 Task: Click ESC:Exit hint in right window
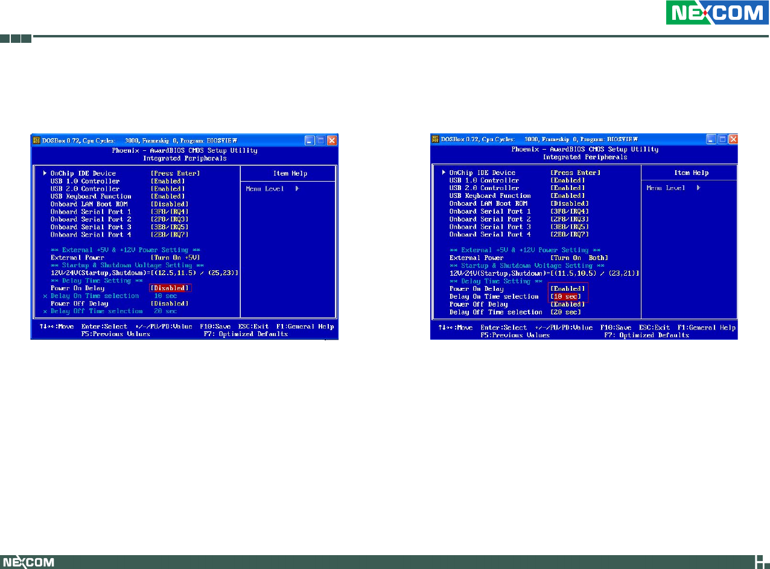654,328
